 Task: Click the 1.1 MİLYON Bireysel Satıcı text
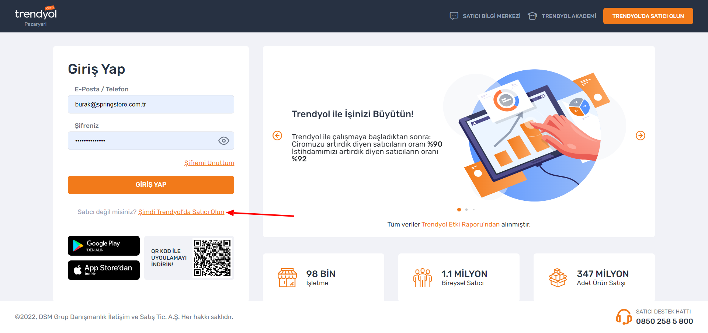(464, 278)
